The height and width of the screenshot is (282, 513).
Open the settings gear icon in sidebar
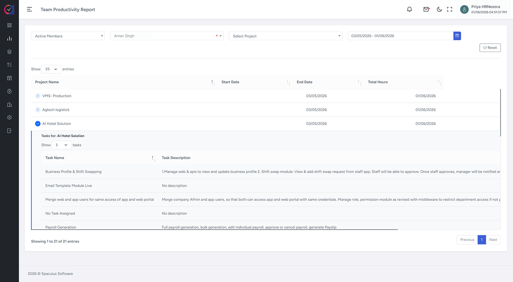point(9,117)
